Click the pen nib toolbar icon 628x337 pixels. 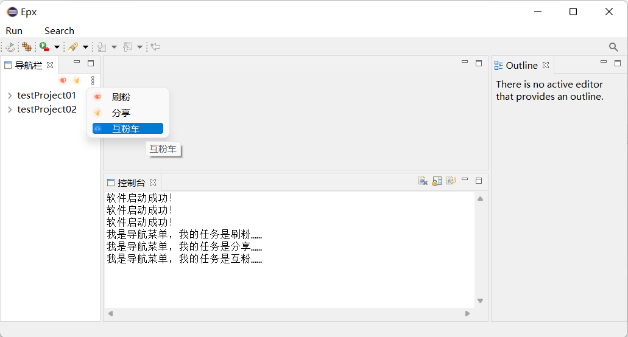pyautogui.click(x=73, y=47)
